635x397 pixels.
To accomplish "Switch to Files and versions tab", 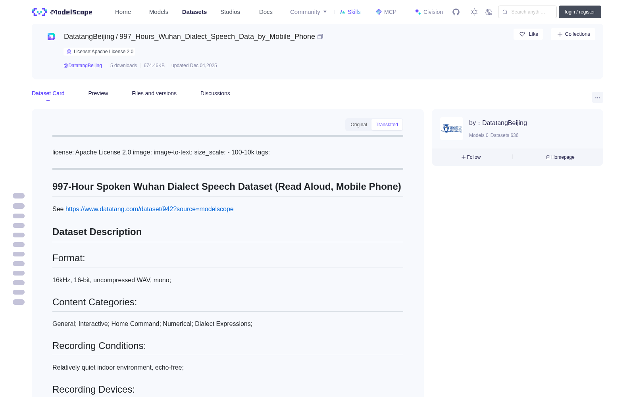I will point(154,93).
